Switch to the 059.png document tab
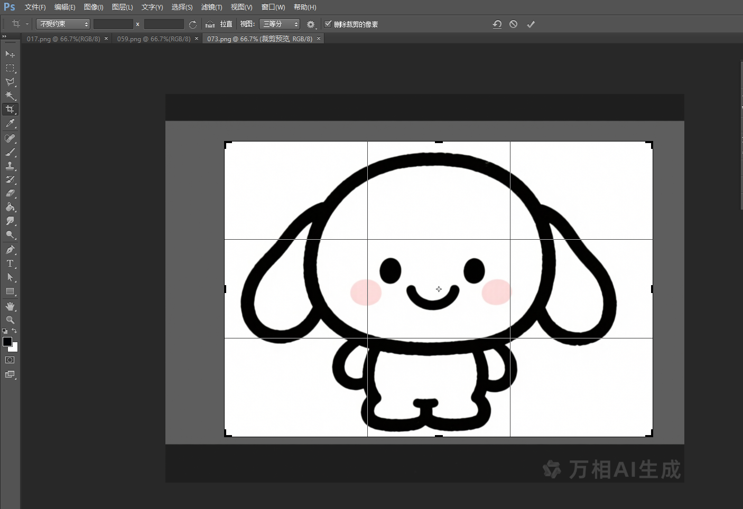This screenshot has height=509, width=743. tap(154, 39)
